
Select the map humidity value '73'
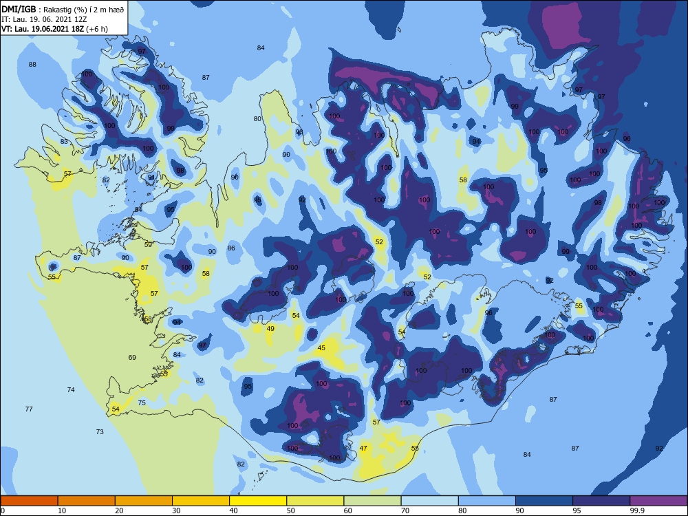click(x=100, y=432)
